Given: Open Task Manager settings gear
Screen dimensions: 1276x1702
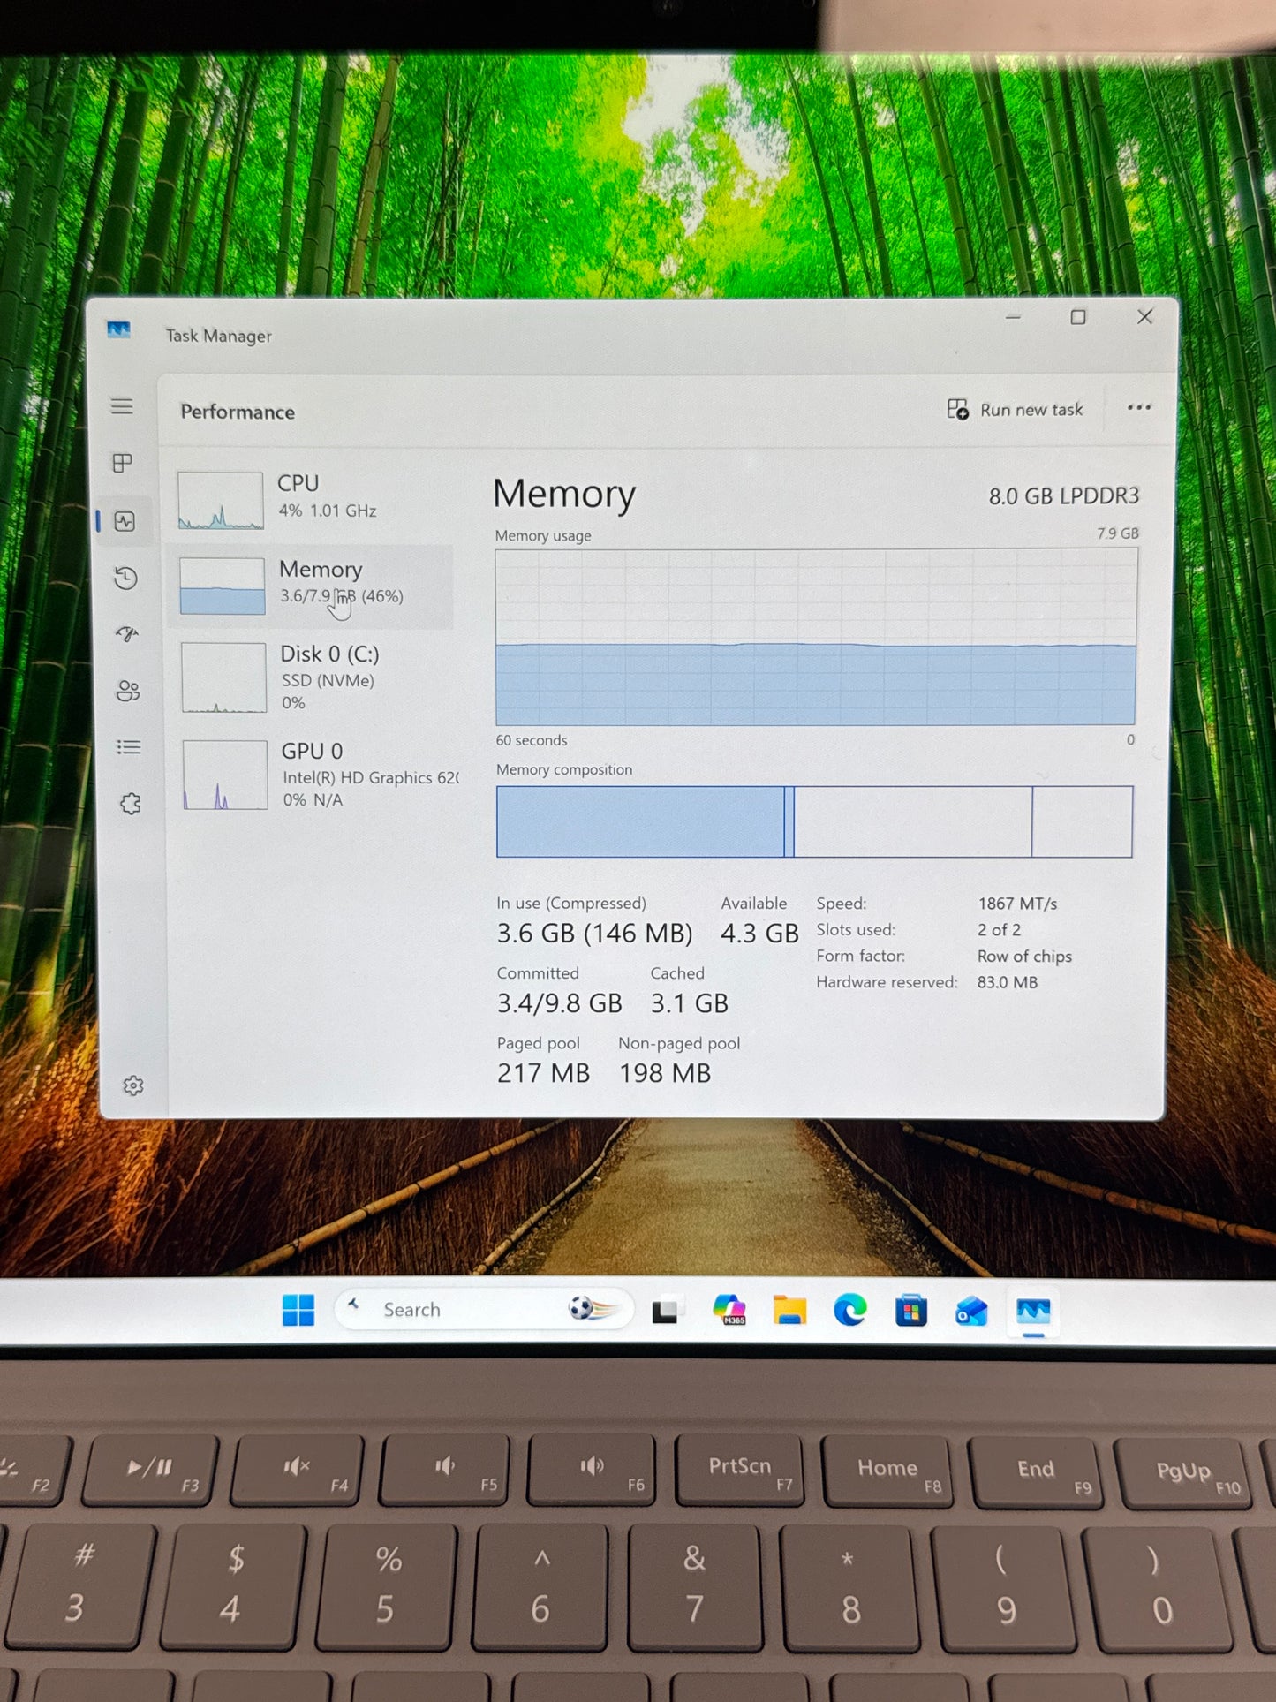Looking at the screenshot, I should [133, 1085].
